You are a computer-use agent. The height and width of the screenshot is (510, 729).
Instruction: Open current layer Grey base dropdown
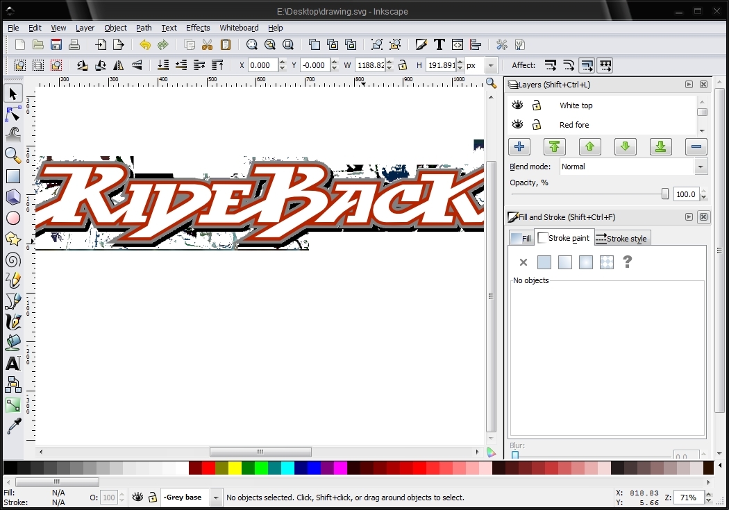pos(216,498)
